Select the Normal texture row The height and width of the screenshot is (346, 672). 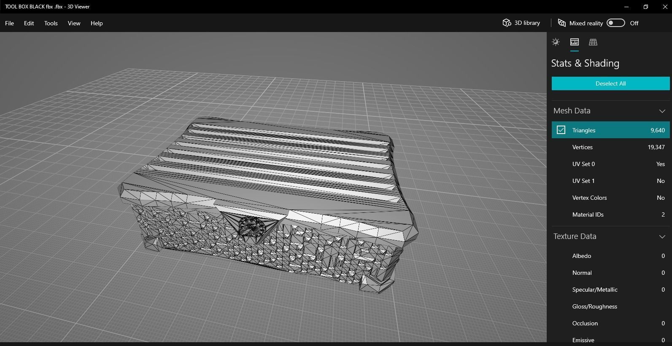point(610,273)
